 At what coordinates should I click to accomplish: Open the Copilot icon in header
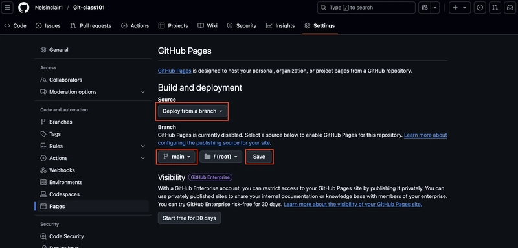click(x=425, y=7)
